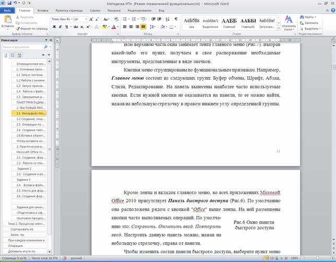Apply the Заголовок style from gallery
336x262 pixels.
pos(267,23)
